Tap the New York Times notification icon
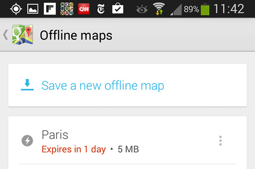Viewport: 255px width, 169px height. click(101, 9)
